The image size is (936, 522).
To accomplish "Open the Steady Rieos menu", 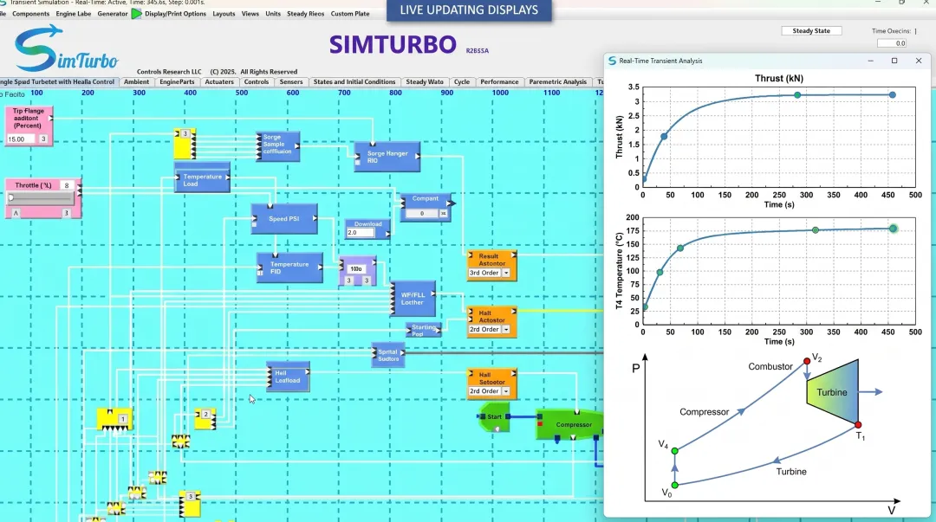I will [305, 14].
